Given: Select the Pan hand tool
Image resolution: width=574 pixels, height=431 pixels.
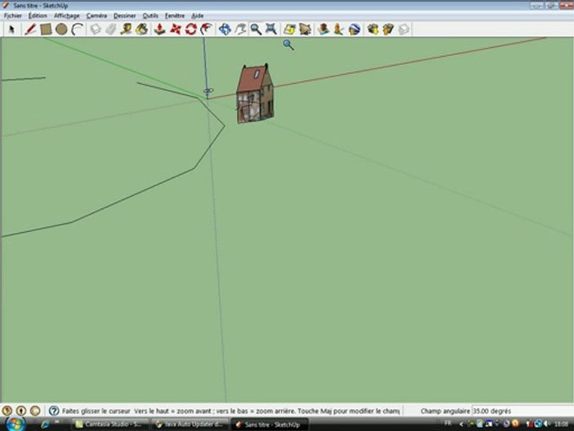Looking at the screenshot, I should (240, 29).
